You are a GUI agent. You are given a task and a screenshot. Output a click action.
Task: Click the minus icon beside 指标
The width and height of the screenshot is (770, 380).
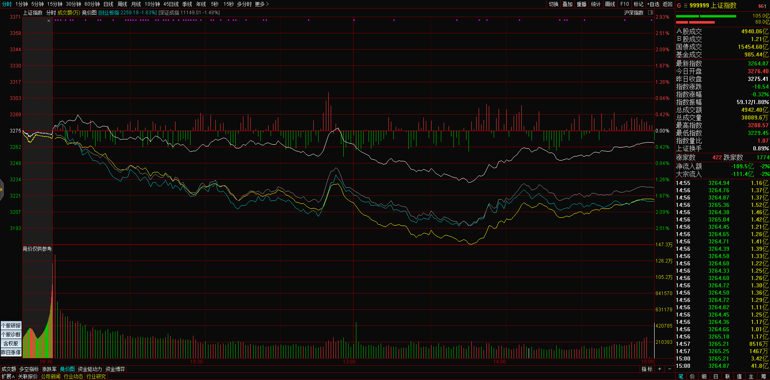pos(670,369)
